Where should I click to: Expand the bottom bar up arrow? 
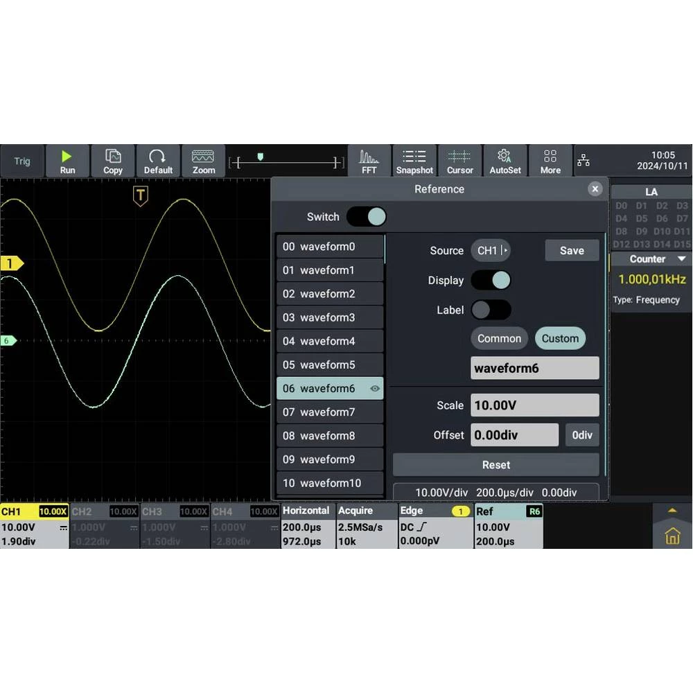pos(672,511)
